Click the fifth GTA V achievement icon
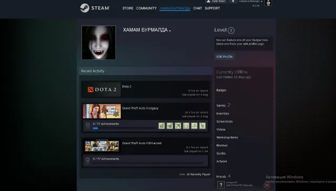 click(x=194, y=126)
